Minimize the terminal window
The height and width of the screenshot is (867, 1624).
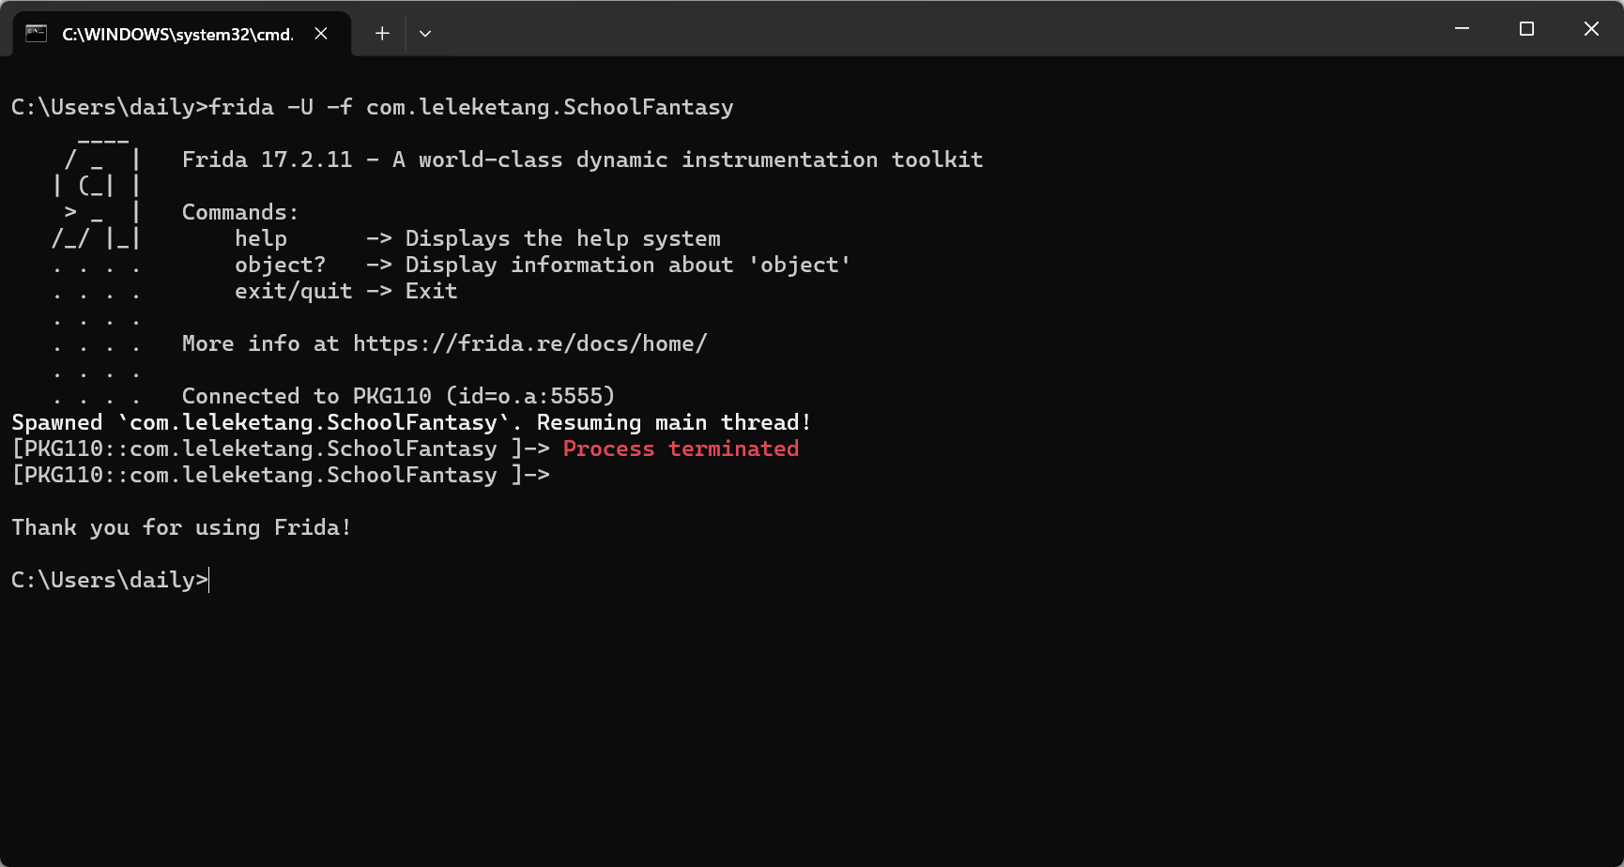pyautogui.click(x=1462, y=29)
